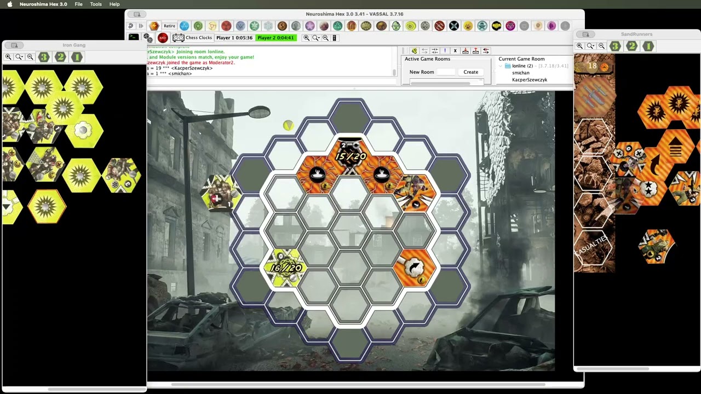Image resolution: width=701 pixels, height=394 pixels.
Task: Click the red END turn button
Action: click(163, 38)
